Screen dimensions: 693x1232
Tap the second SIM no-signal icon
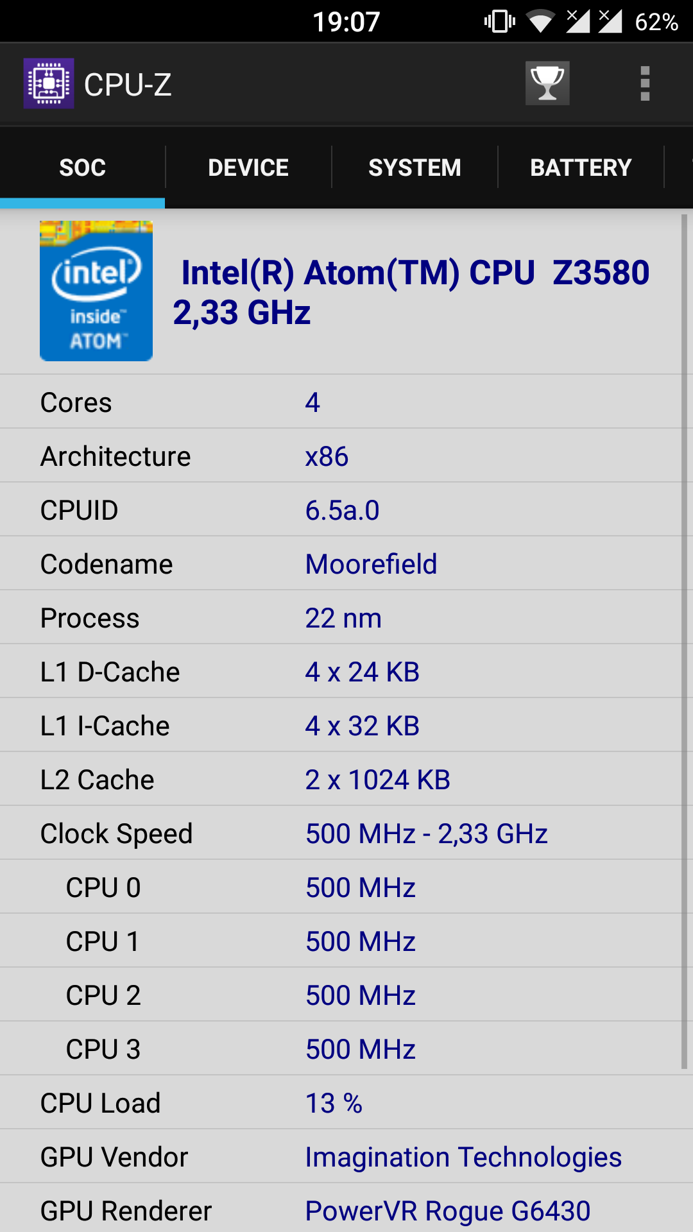coord(610,21)
